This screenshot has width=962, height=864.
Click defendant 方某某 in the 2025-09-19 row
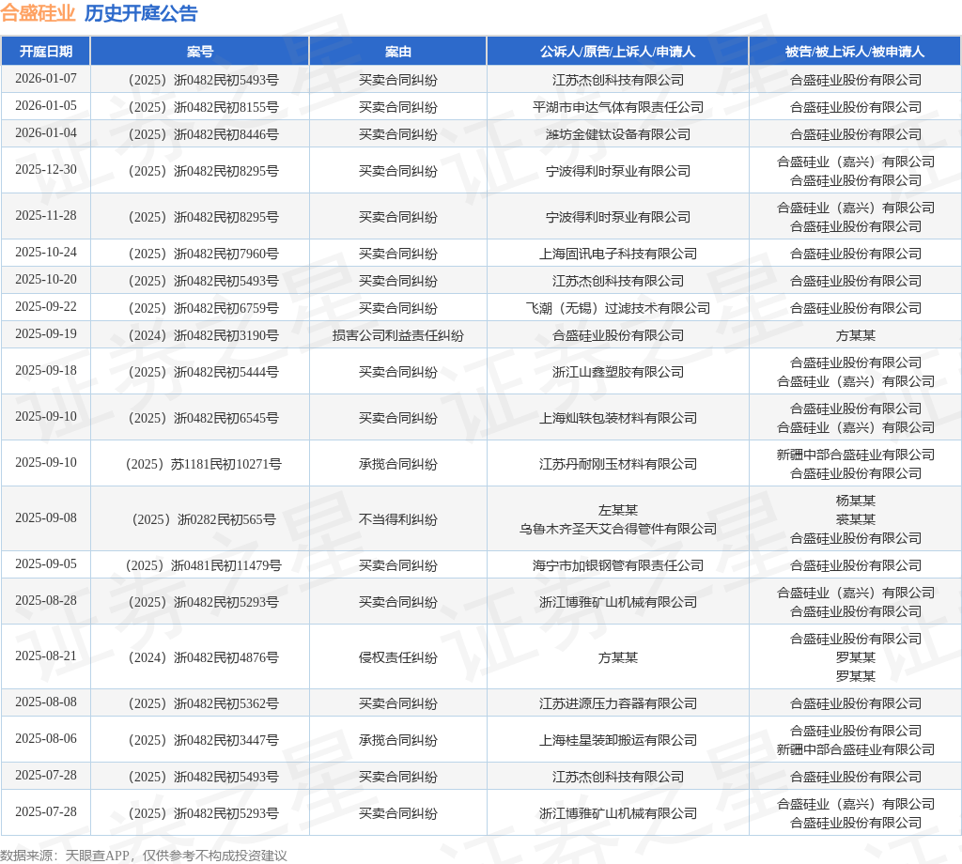(x=855, y=335)
